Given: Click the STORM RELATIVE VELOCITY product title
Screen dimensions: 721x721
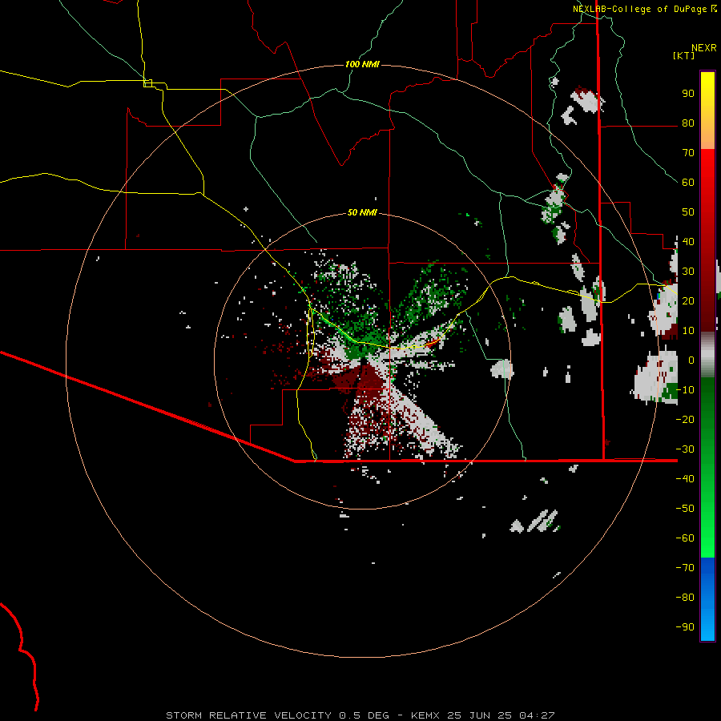Looking at the screenshot, I should coord(248,715).
